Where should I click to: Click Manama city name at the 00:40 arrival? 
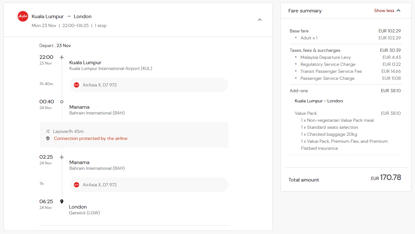[79, 107]
